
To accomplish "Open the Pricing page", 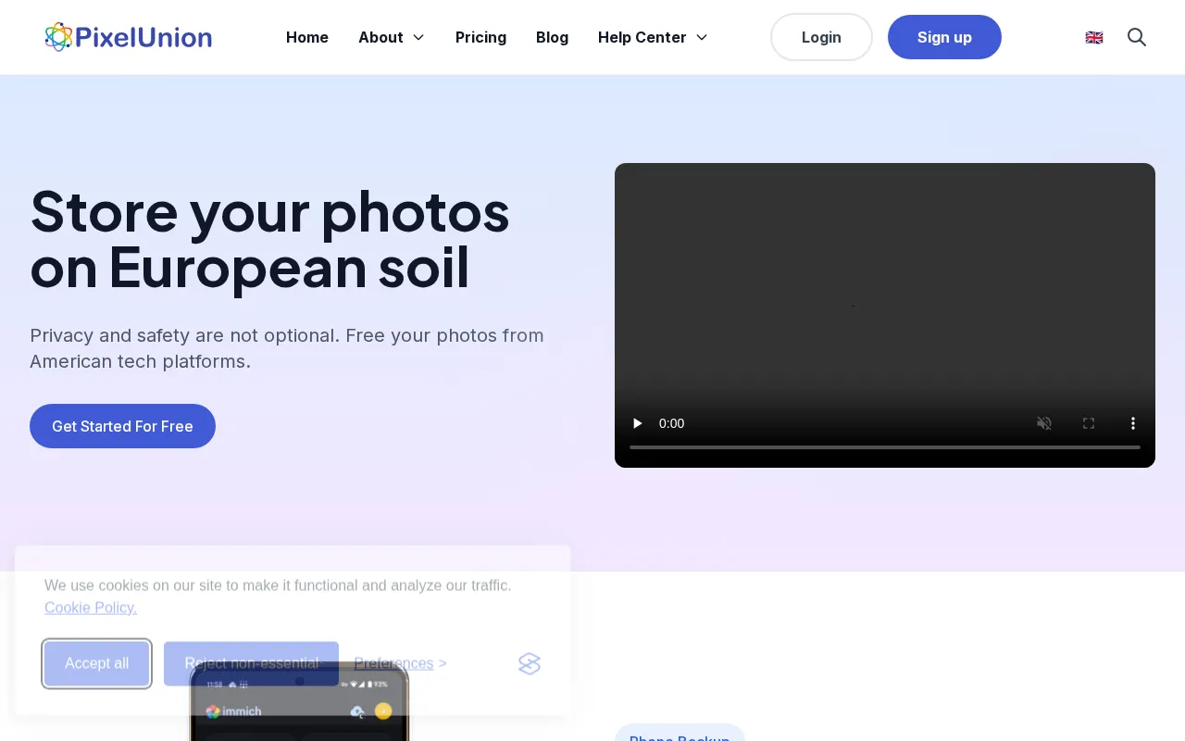I will click(x=480, y=37).
